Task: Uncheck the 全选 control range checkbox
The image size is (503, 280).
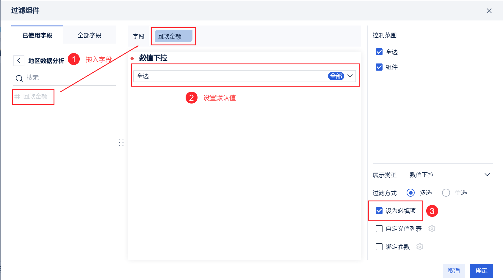Action: click(379, 52)
